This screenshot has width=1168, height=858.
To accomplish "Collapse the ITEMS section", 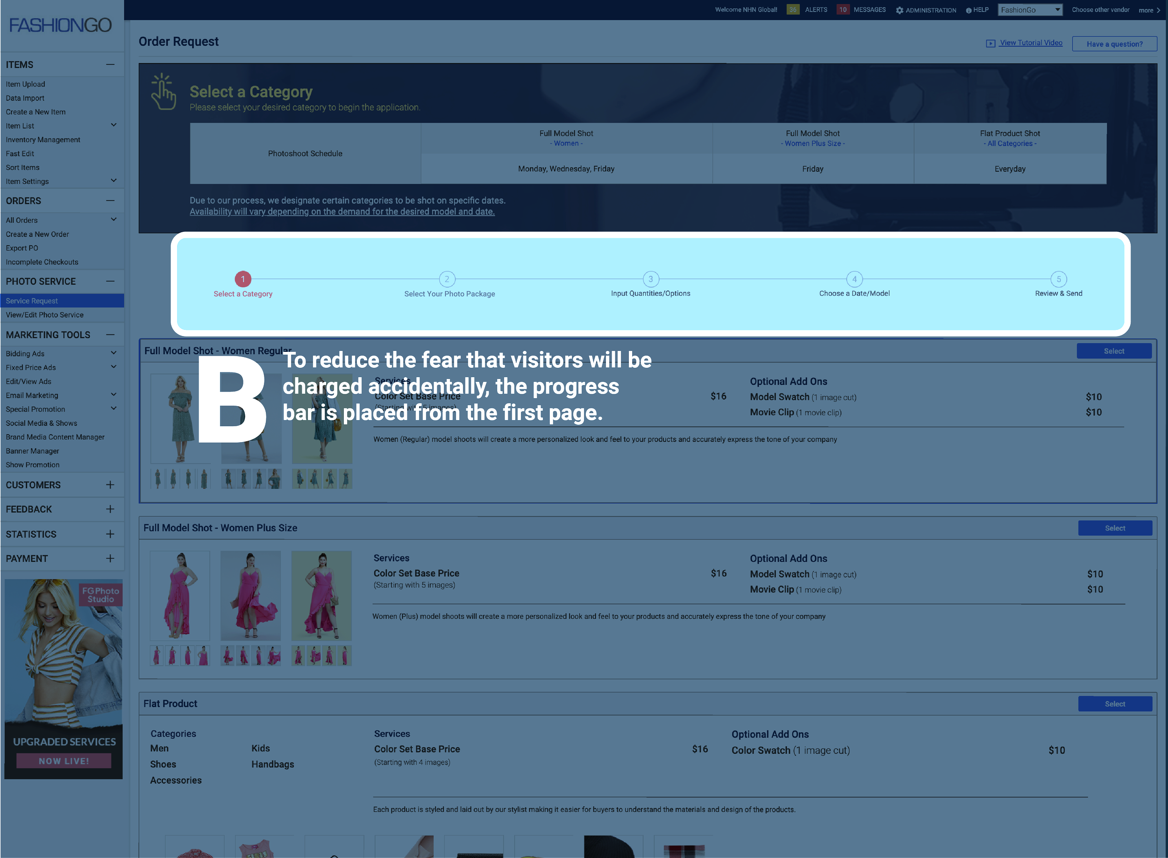I will click(x=110, y=64).
